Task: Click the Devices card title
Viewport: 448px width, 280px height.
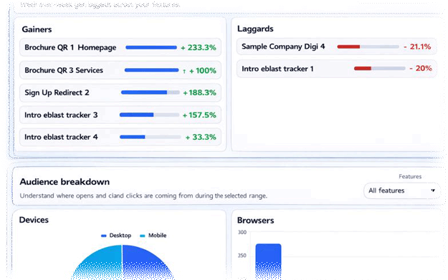Action: pos(34,220)
